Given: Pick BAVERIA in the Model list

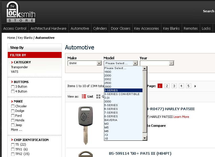Looking at the screenshot, I should coord(123,120).
